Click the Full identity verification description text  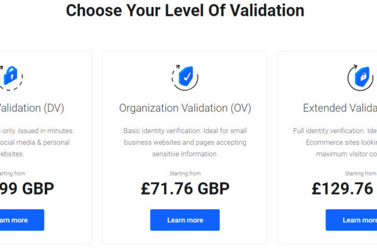[335, 142]
